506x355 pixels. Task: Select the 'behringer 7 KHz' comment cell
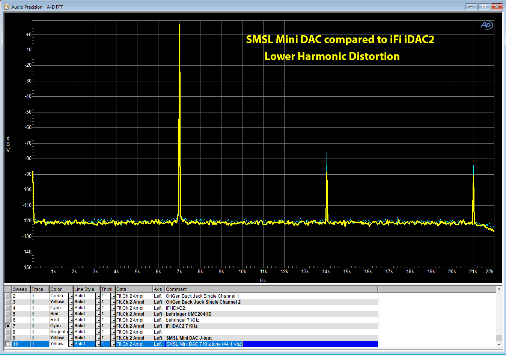pos(271,320)
